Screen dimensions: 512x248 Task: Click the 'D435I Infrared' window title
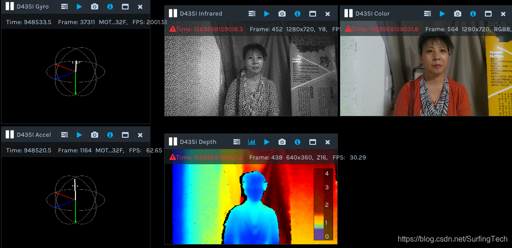click(201, 13)
